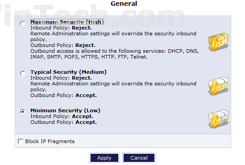245x165 pixels.
Task: Apply the firewall security settings
Action: tap(104, 158)
